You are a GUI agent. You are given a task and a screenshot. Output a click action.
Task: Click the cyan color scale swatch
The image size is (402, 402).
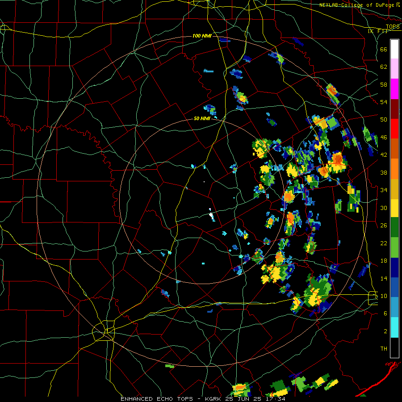[x=394, y=328]
